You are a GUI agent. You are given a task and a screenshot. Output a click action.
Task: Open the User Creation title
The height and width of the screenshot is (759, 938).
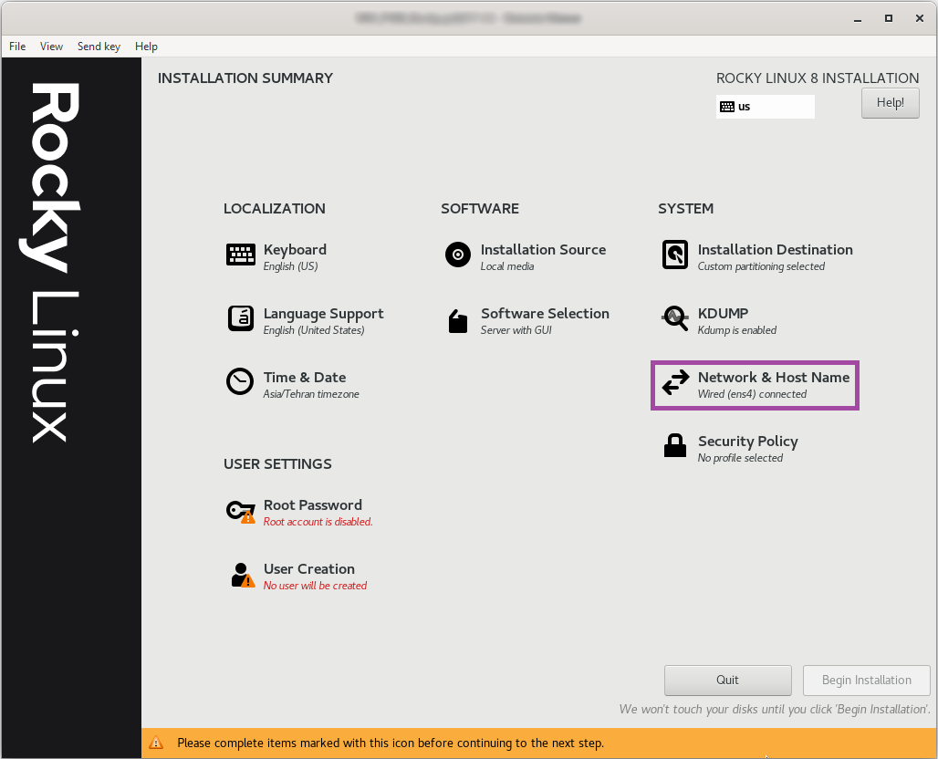308,569
